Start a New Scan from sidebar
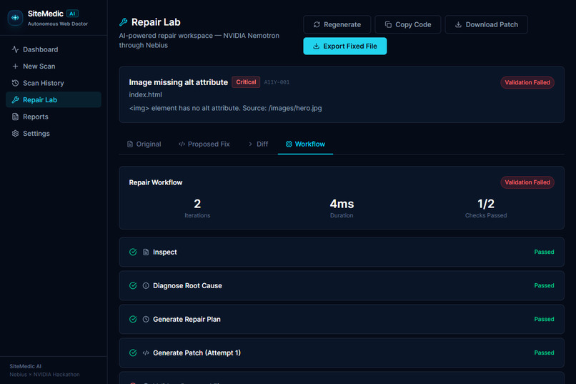This screenshot has height=384, width=576. tap(54, 66)
